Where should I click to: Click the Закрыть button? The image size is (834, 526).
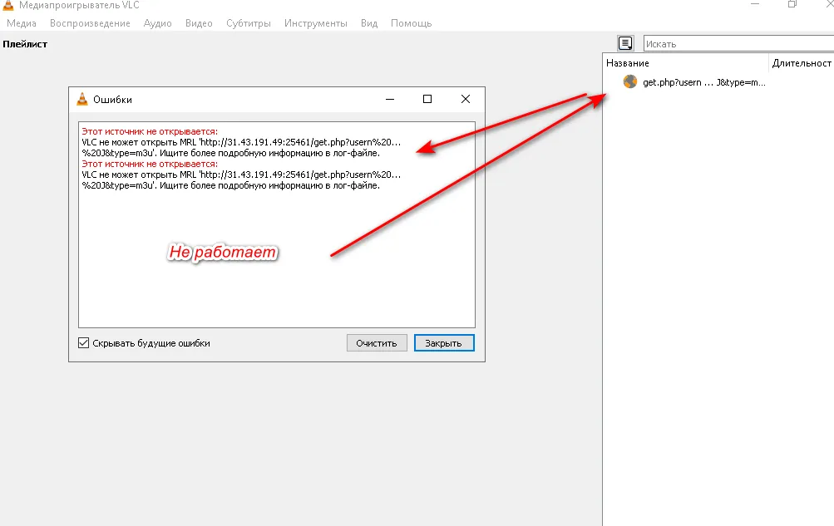coord(443,343)
